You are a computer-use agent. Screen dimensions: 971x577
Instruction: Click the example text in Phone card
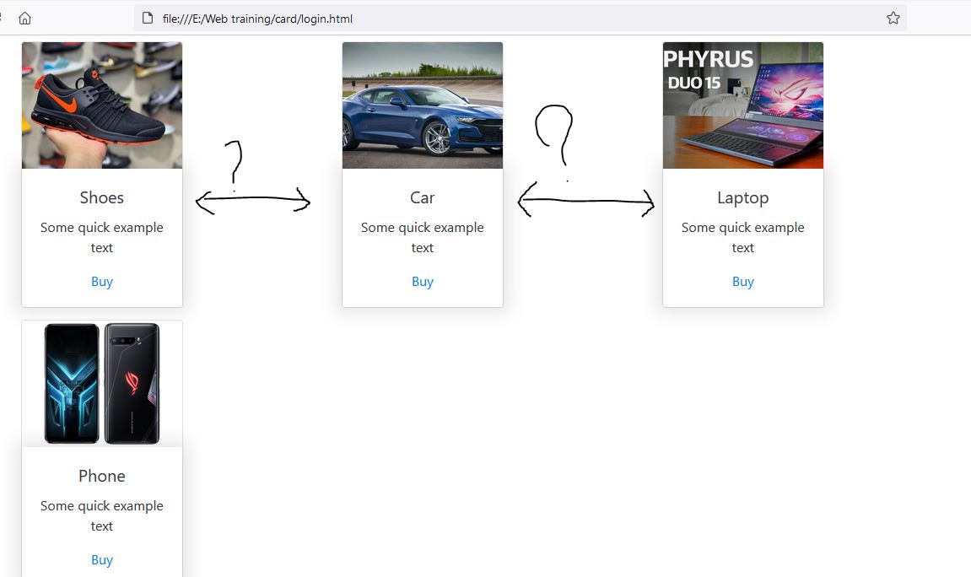click(x=102, y=515)
